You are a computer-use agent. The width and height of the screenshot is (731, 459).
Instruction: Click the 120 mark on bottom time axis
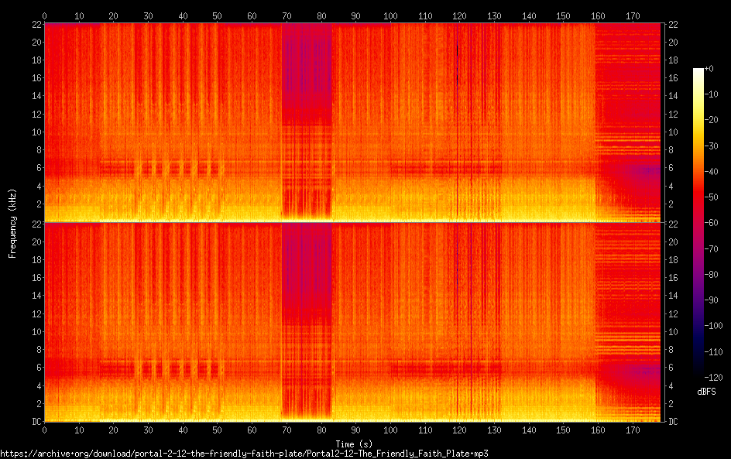459,430
